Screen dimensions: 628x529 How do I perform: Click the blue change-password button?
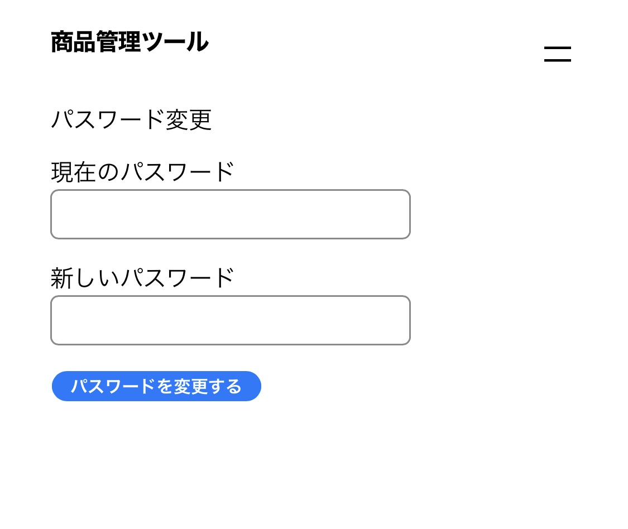coord(156,386)
